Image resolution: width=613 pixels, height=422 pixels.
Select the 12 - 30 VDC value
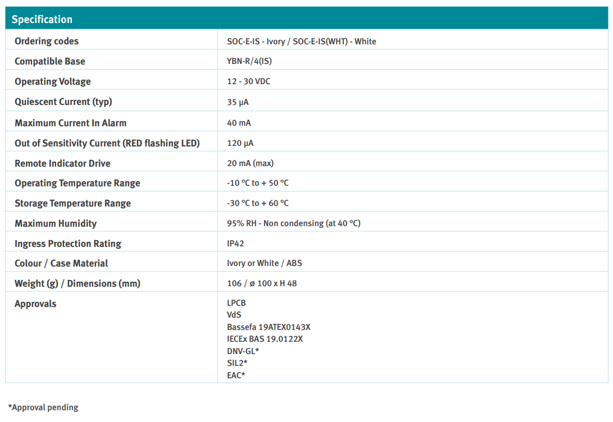tap(248, 81)
